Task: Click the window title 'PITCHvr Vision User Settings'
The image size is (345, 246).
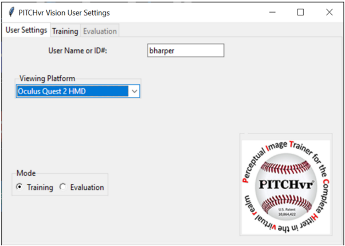Action: point(64,12)
